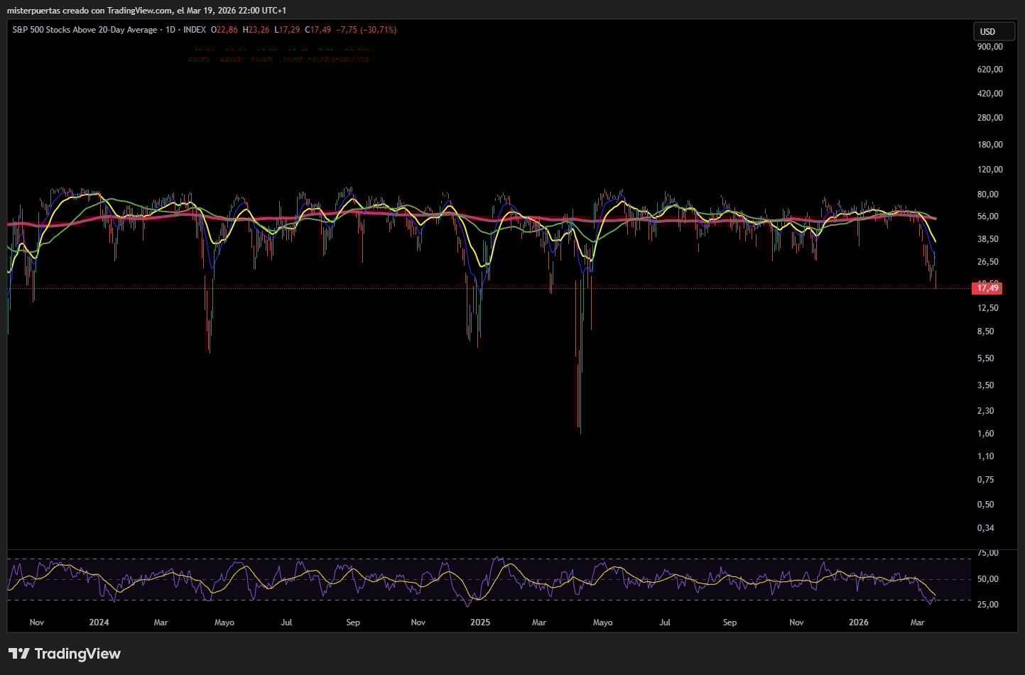Viewport: 1025px width, 675px height.
Task: Click the misterpuertas creado con TradingView.com header text
Action: point(90,11)
